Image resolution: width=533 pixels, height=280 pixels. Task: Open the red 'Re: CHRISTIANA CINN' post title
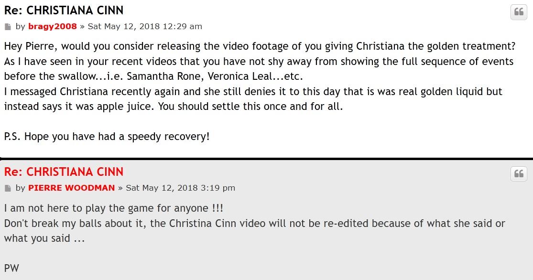point(64,172)
